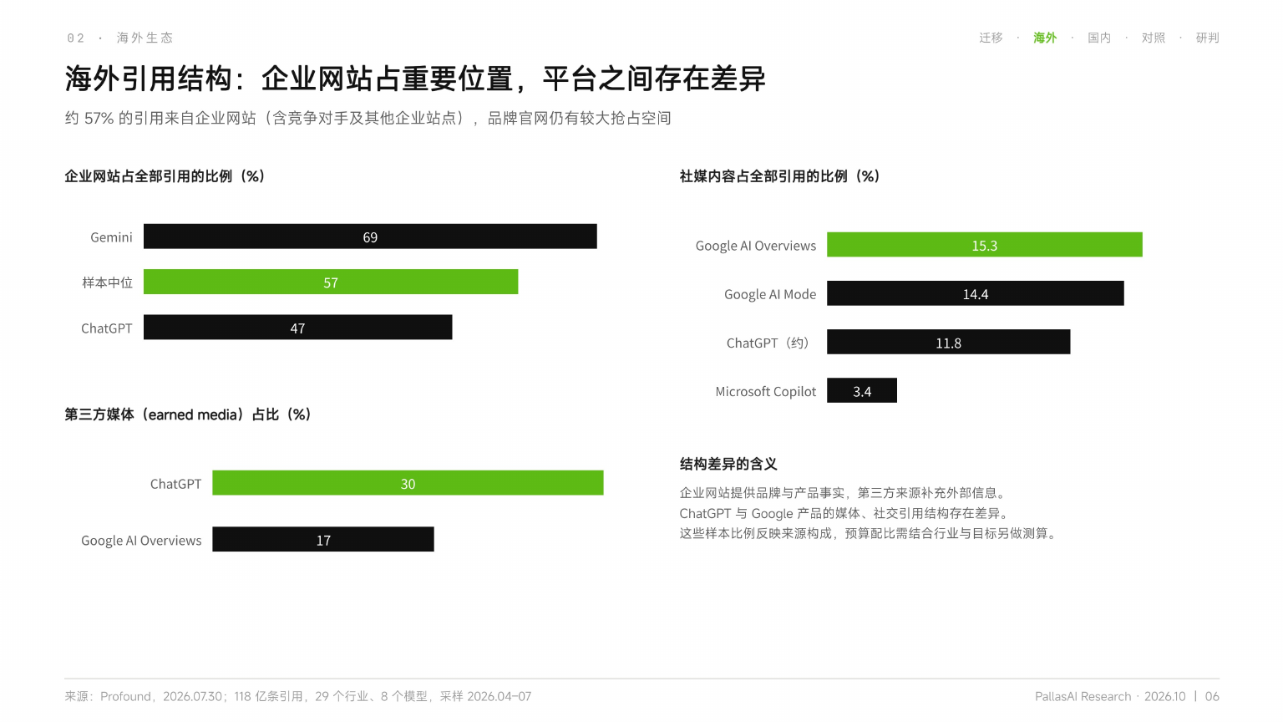Select the line starting ChatGPT 与 Google 产品
Viewport: 1283px width, 722px height.
846,513
